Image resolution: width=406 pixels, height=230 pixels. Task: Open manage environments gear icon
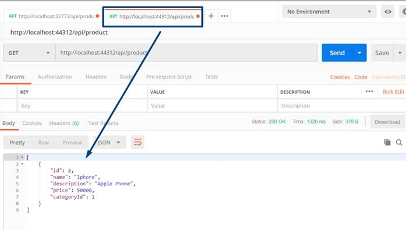point(404,12)
